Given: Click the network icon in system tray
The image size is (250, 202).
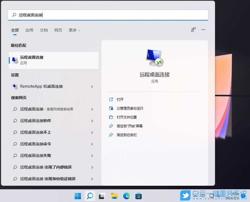Looking at the screenshot, I should coord(211,196).
